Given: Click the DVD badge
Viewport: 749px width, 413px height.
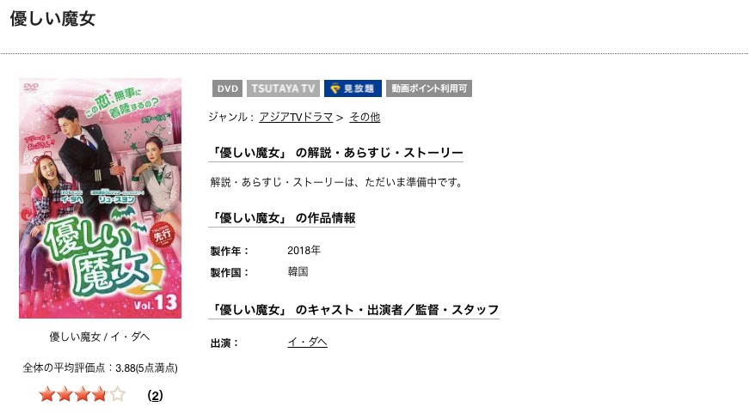Looking at the screenshot, I should point(227,88).
